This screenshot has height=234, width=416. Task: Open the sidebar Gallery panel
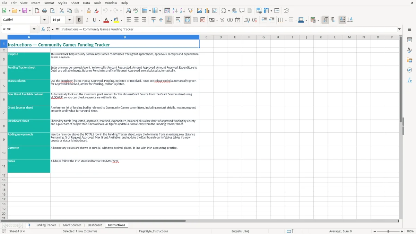(x=409, y=60)
